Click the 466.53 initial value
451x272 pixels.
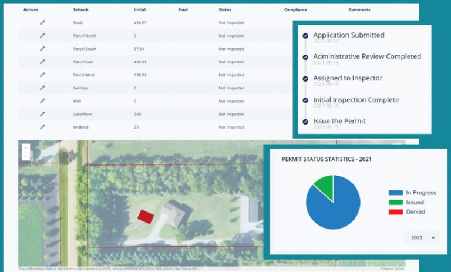click(140, 62)
